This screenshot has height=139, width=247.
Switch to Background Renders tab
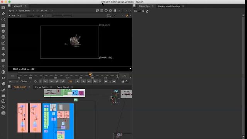[169, 6]
